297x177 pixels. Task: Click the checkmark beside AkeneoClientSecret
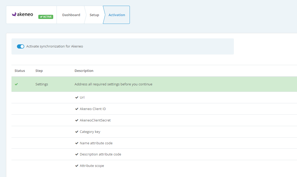tap(77, 120)
